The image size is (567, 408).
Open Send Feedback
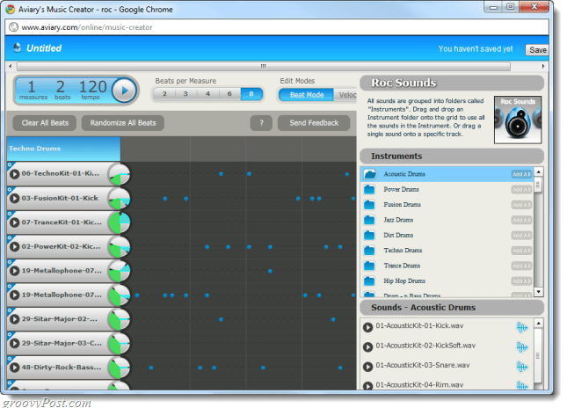point(314,123)
